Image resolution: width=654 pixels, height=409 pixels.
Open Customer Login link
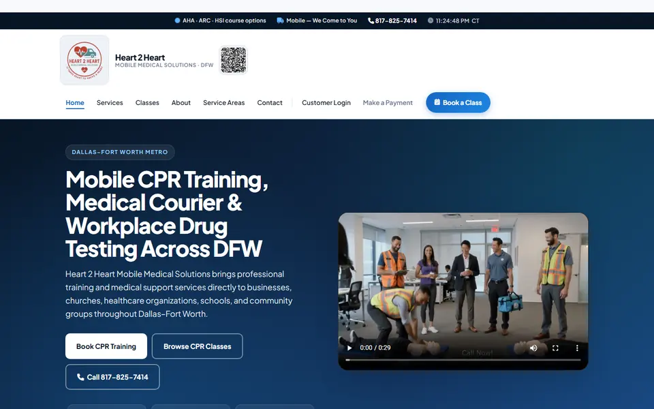tap(326, 103)
